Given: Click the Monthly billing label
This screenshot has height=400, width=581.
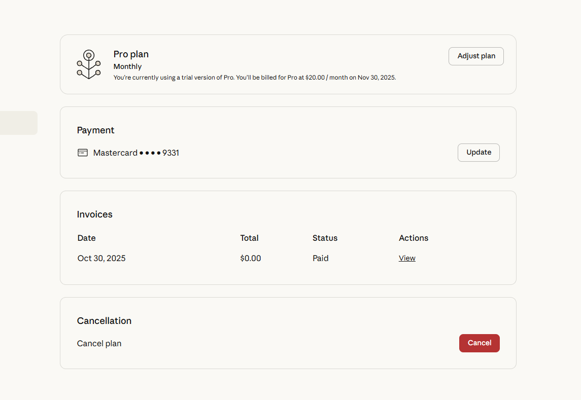Looking at the screenshot, I should pos(127,67).
